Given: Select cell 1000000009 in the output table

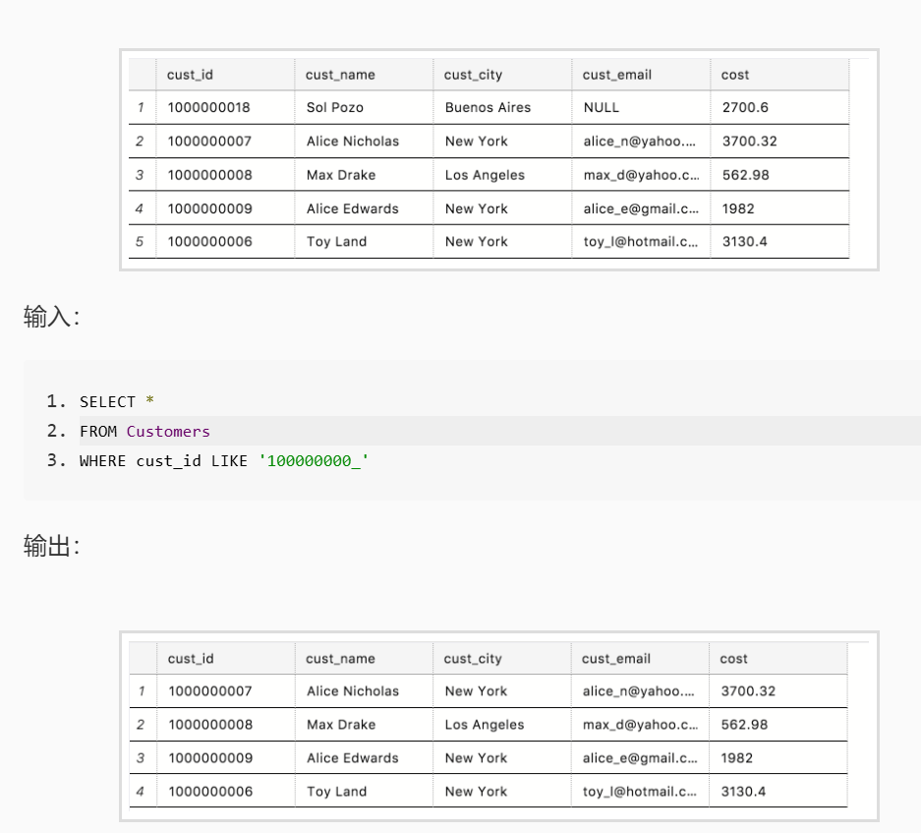Looking at the screenshot, I should [x=226, y=757].
